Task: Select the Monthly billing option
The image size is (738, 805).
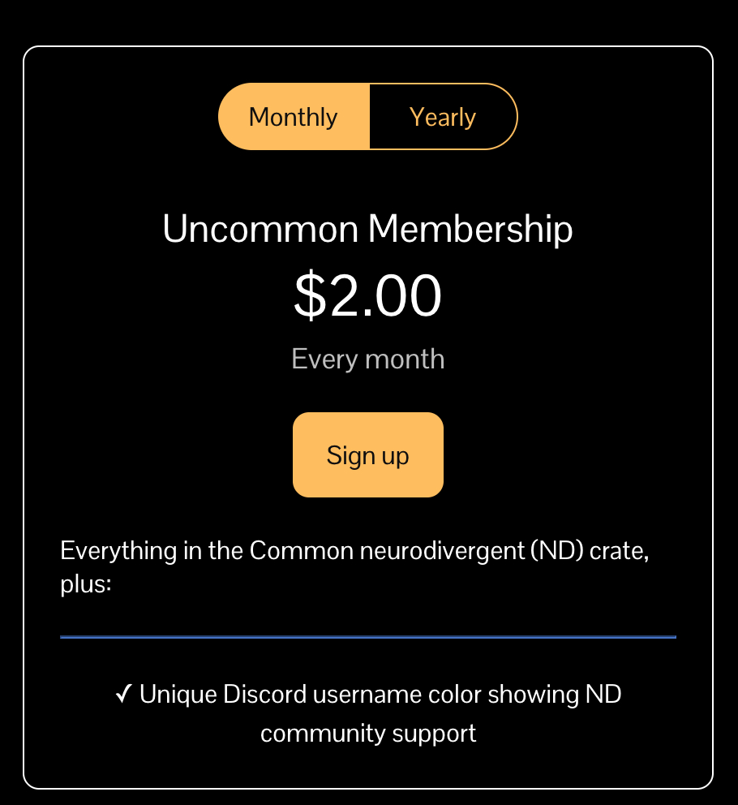Action: point(294,117)
